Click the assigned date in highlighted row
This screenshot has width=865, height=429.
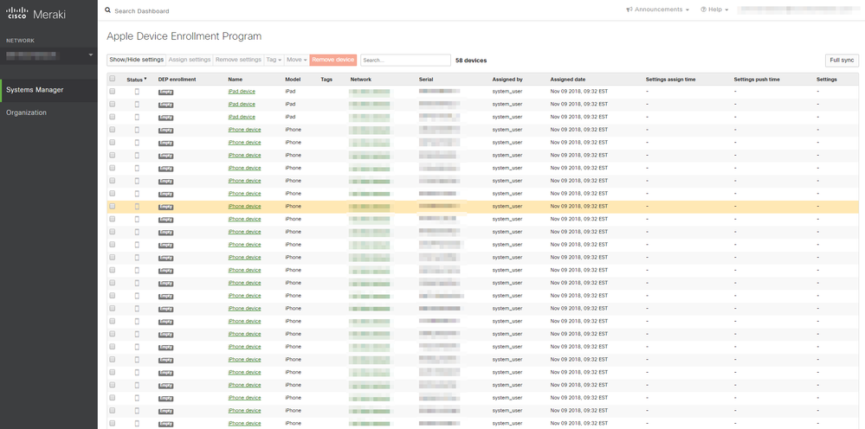pos(578,207)
